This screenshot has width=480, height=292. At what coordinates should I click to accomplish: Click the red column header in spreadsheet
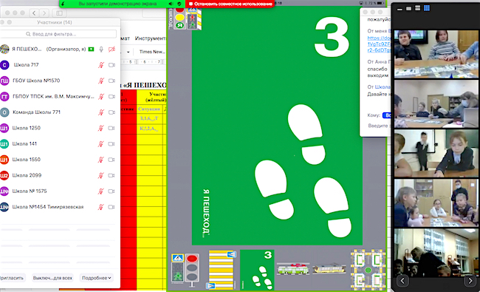(128, 97)
